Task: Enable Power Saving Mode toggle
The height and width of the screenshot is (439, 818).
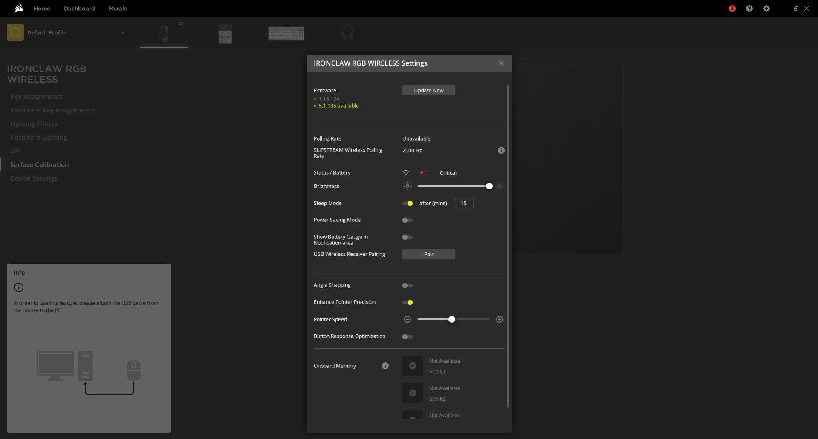Action: point(408,220)
